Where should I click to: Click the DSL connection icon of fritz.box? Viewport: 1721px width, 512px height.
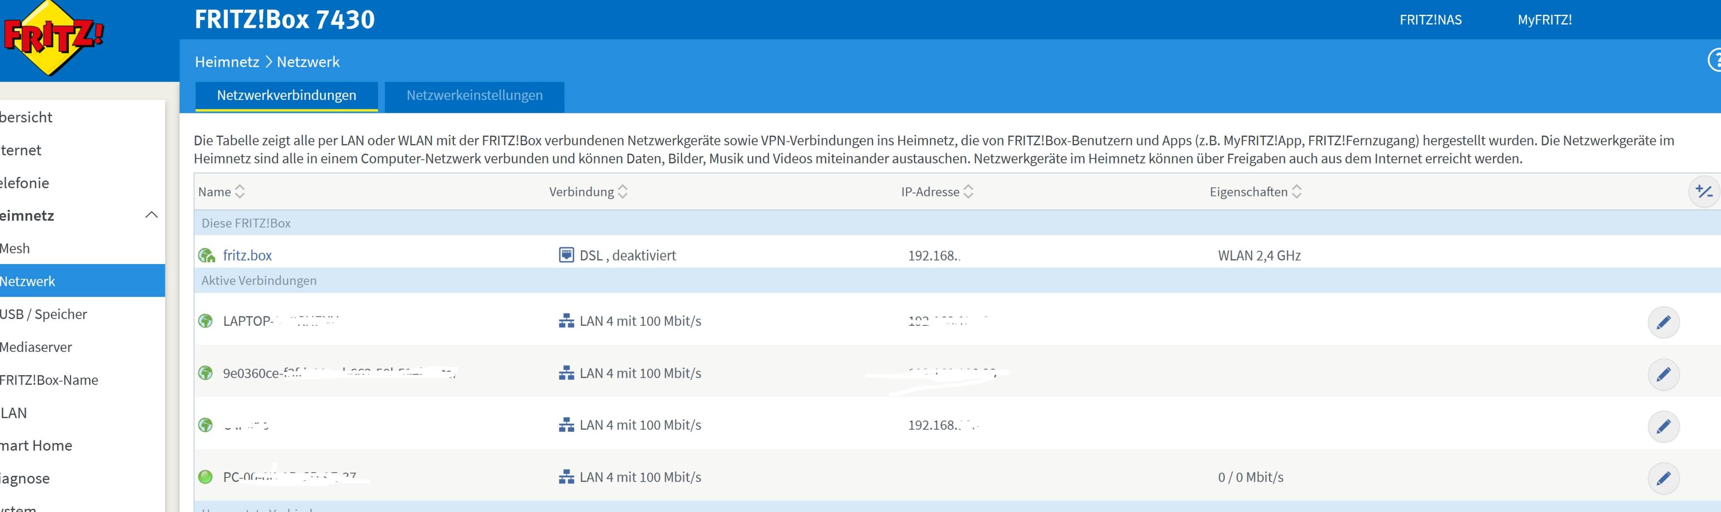pyautogui.click(x=566, y=255)
